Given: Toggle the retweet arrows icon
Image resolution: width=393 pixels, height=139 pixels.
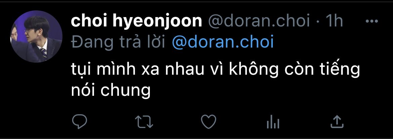Looking at the screenshot, I should (x=144, y=122).
